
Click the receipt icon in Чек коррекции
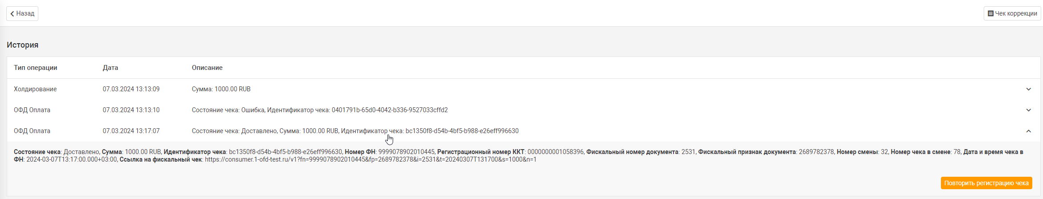[x=990, y=14]
